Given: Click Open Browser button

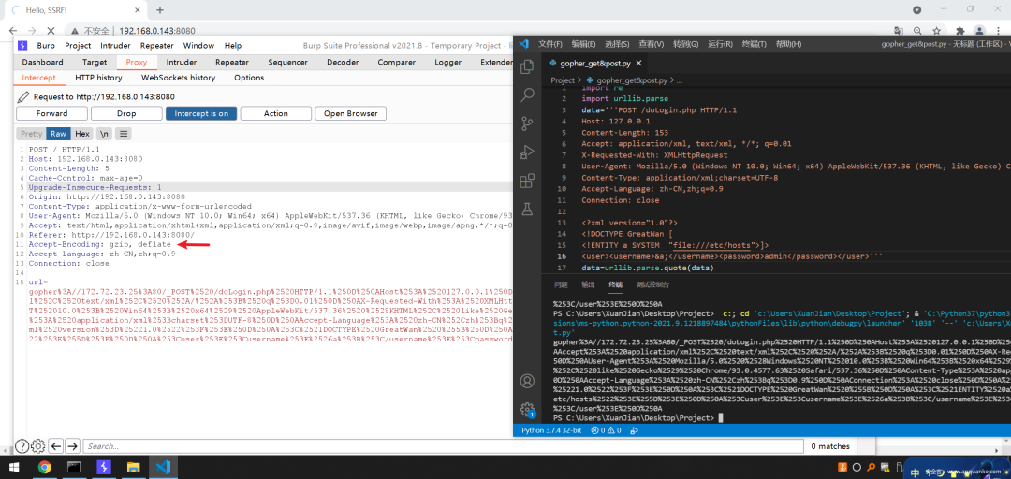Looking at the screenshot, I should click(x=351, y=113).
